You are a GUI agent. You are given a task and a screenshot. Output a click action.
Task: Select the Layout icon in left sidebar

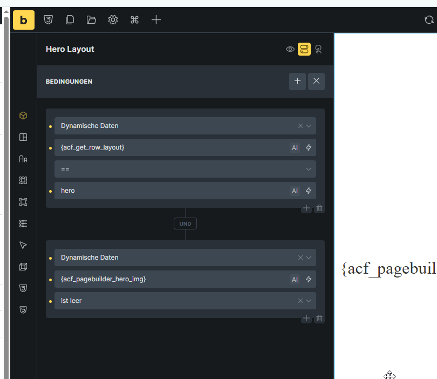(23, 137)
